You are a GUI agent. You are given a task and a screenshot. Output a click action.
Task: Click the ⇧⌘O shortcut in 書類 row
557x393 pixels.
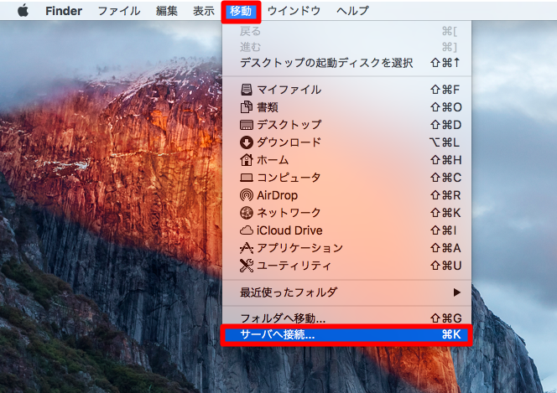[445, 107]
